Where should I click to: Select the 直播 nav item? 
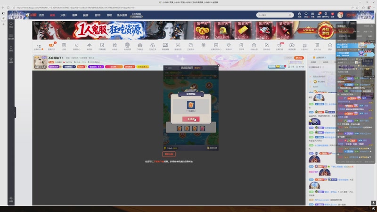click(52, 15)
